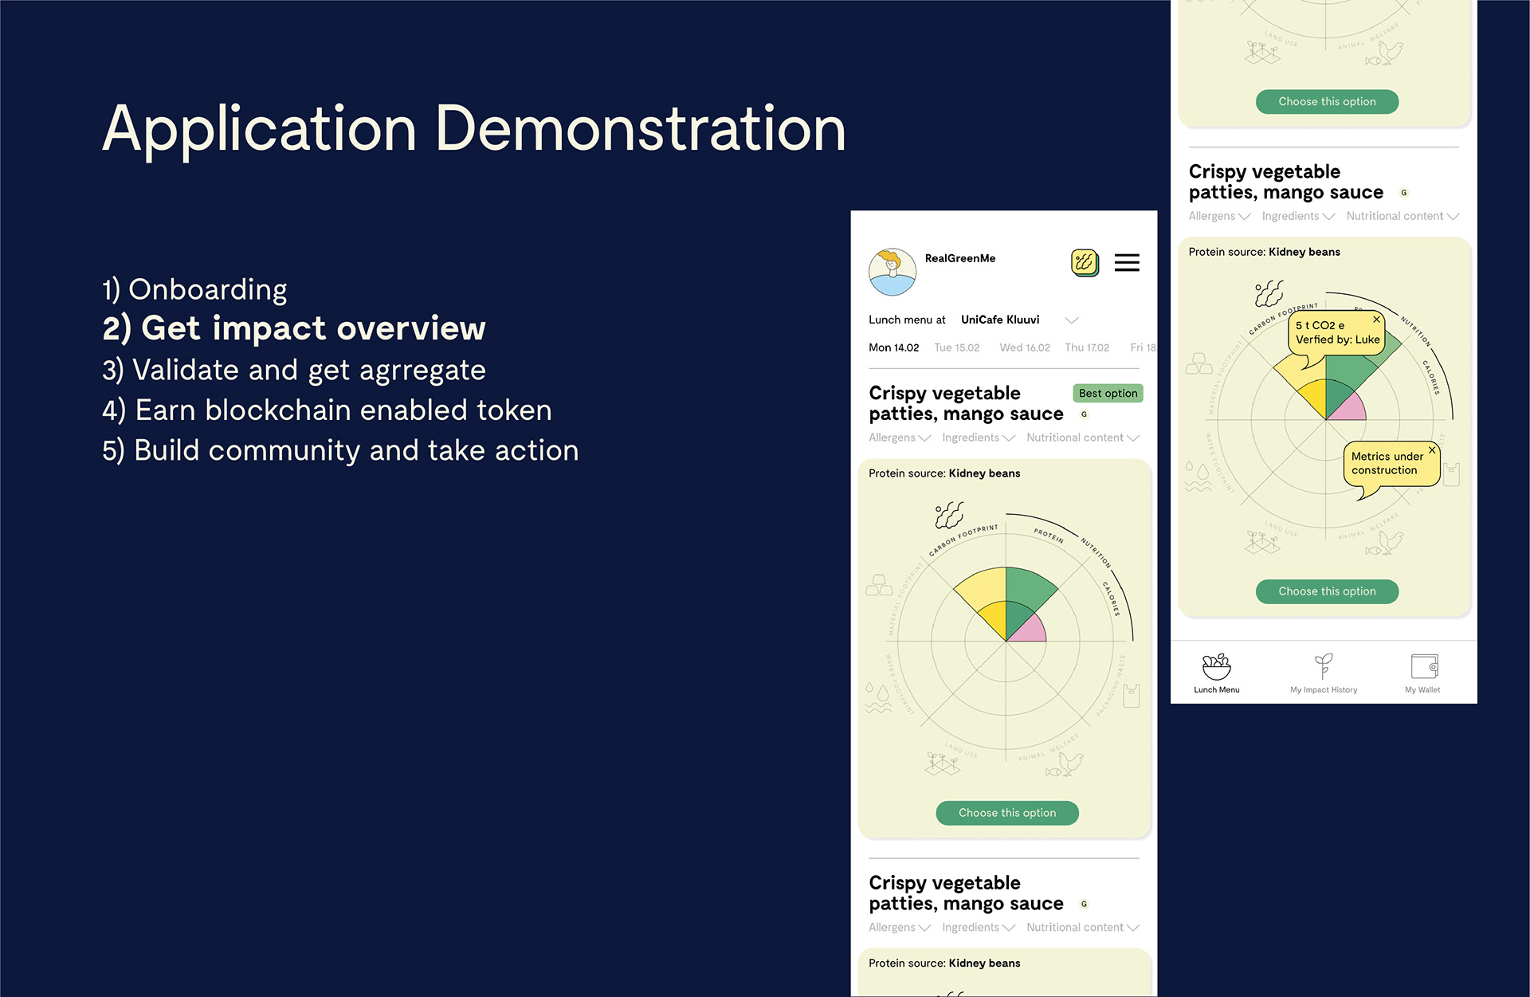This screenshot has width=1530, height=997.
Task: Open My Impact History sprout icon
Action: tap(1323, 666)
